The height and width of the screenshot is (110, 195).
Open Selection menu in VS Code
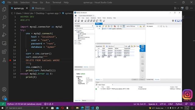[25, 2]
